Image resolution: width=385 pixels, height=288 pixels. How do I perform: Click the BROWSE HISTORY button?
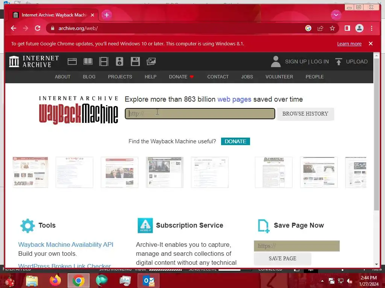tap(305, 114)
